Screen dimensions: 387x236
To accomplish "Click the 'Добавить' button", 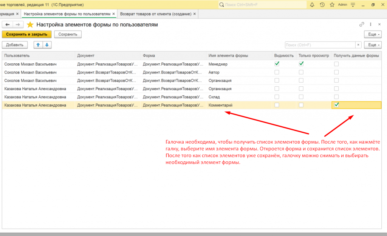I will point(15,45).
